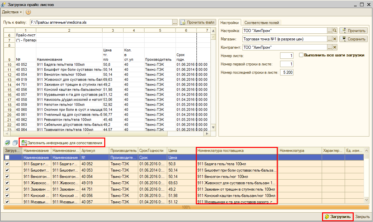
Task: Open the Магазин selection ellipsis button
Action: [329, 39]
